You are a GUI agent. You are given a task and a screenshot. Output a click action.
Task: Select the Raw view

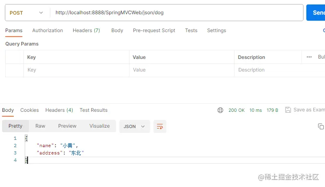(x=40, y=126)
